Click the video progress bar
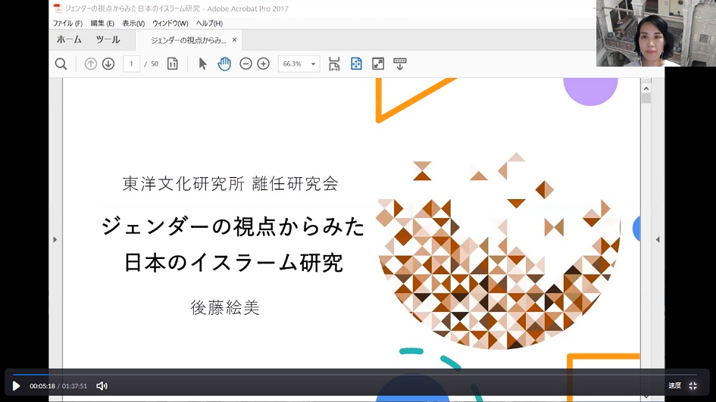The height and width of the screenshot is (402, 716). pyautogui.click(x=355, y=375)
